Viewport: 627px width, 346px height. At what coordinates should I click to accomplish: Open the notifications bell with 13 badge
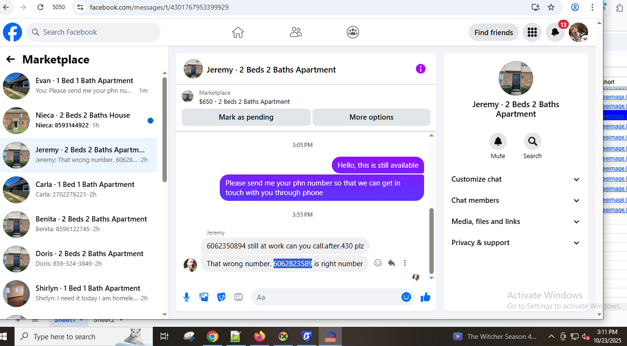tap(555, 32)
